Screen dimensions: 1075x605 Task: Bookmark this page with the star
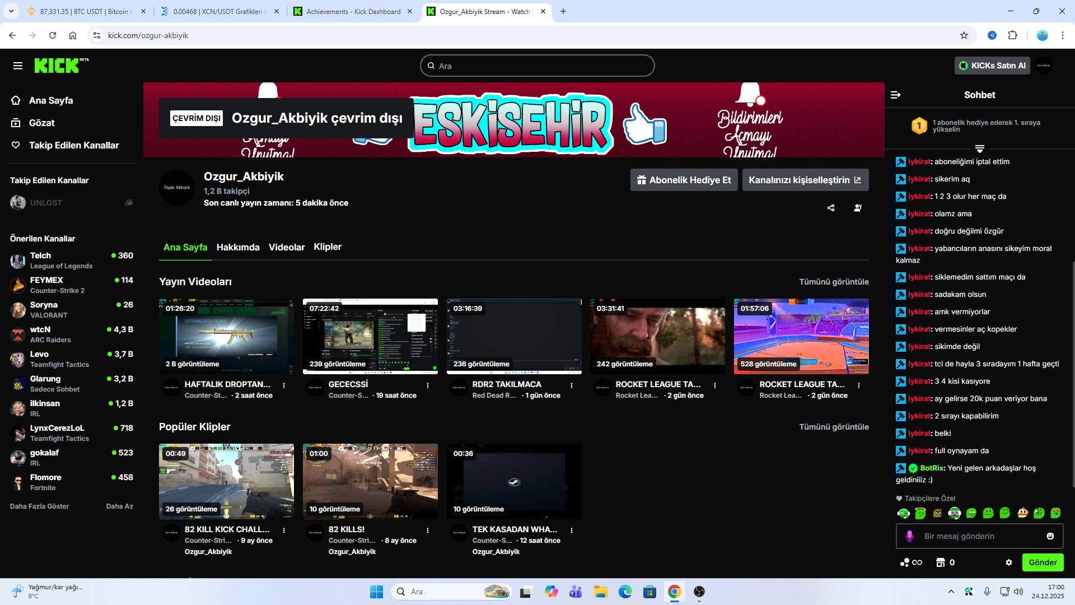[x=964, y=35]
